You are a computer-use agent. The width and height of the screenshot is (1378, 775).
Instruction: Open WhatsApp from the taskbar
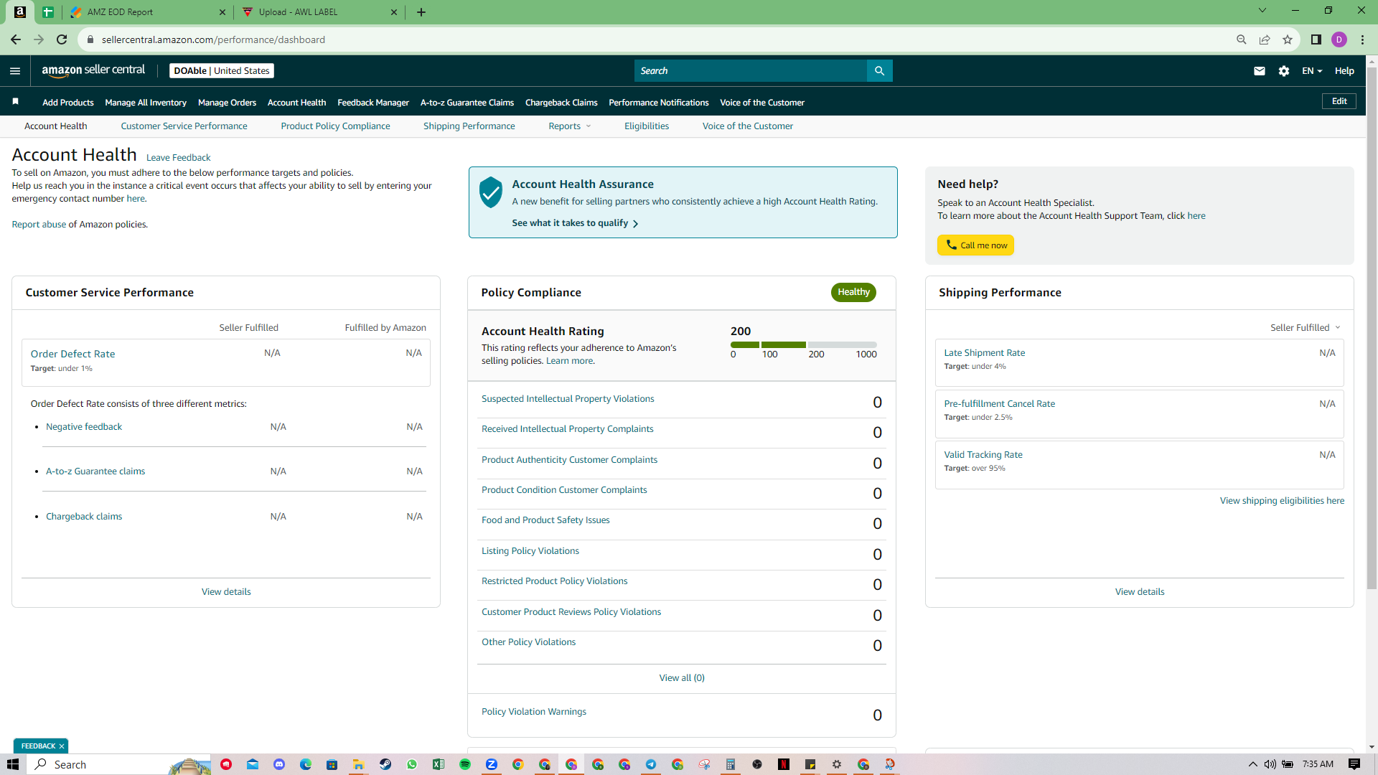(412, 764)
